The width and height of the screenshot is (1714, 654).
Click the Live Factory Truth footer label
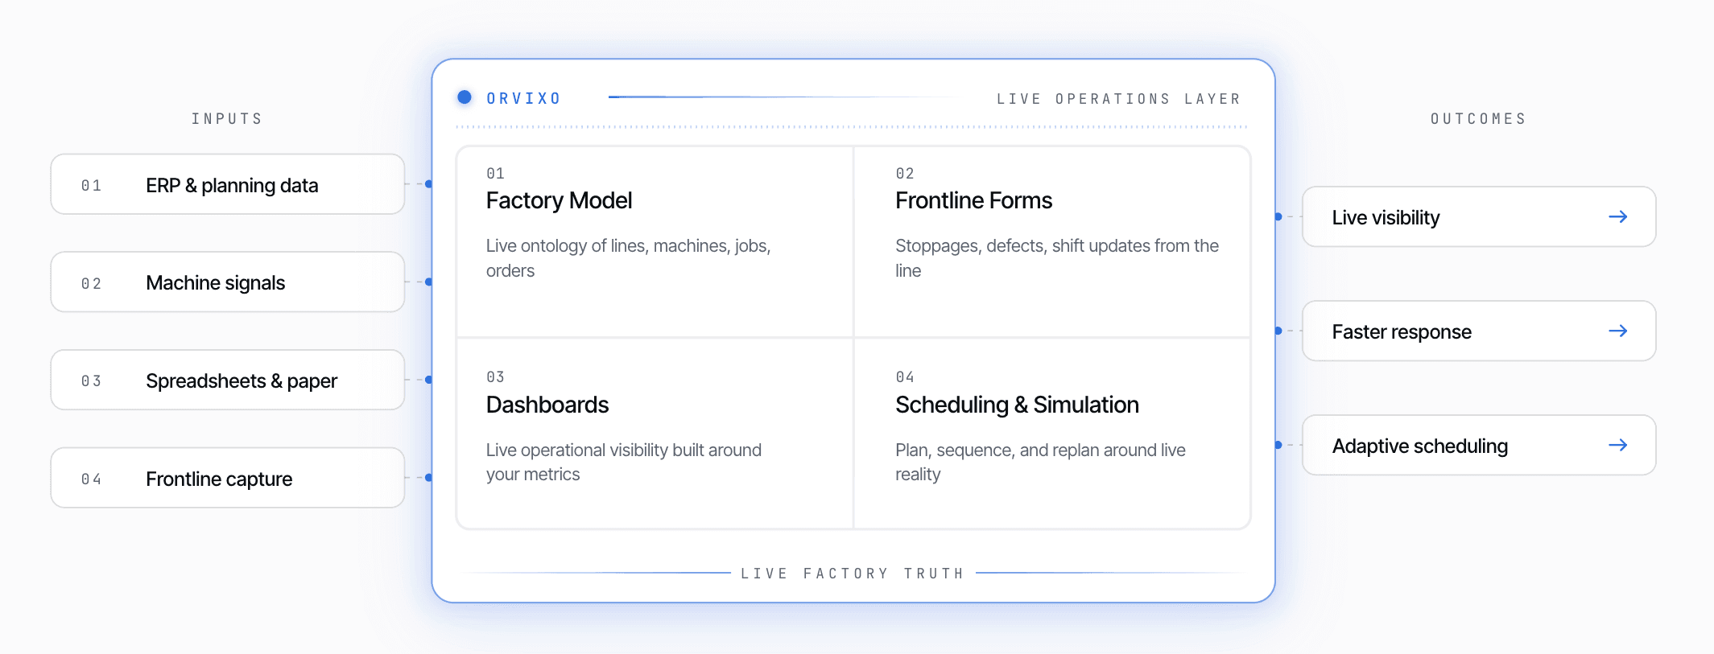pos(853,574)
